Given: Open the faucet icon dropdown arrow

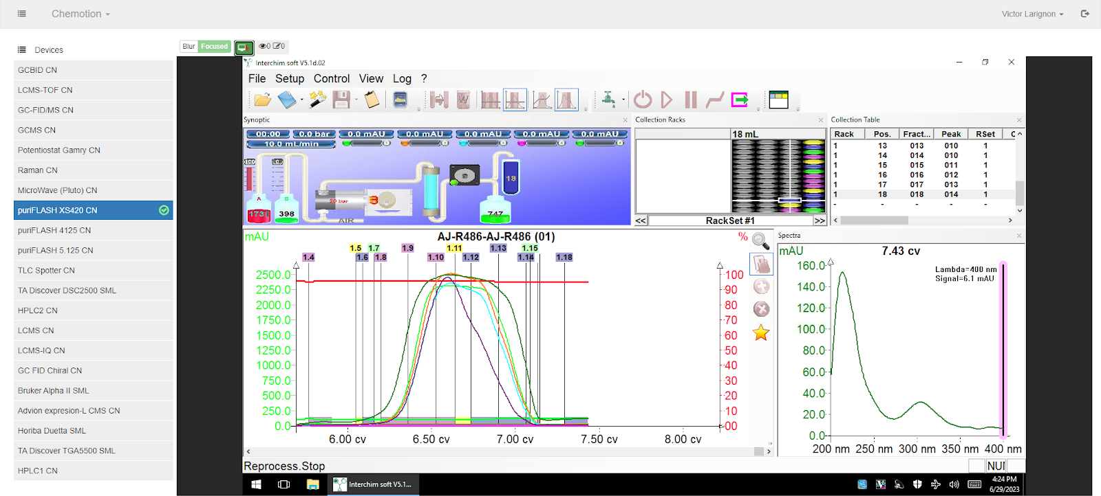Looking at the screenshot, I should (x=623, y=100).
